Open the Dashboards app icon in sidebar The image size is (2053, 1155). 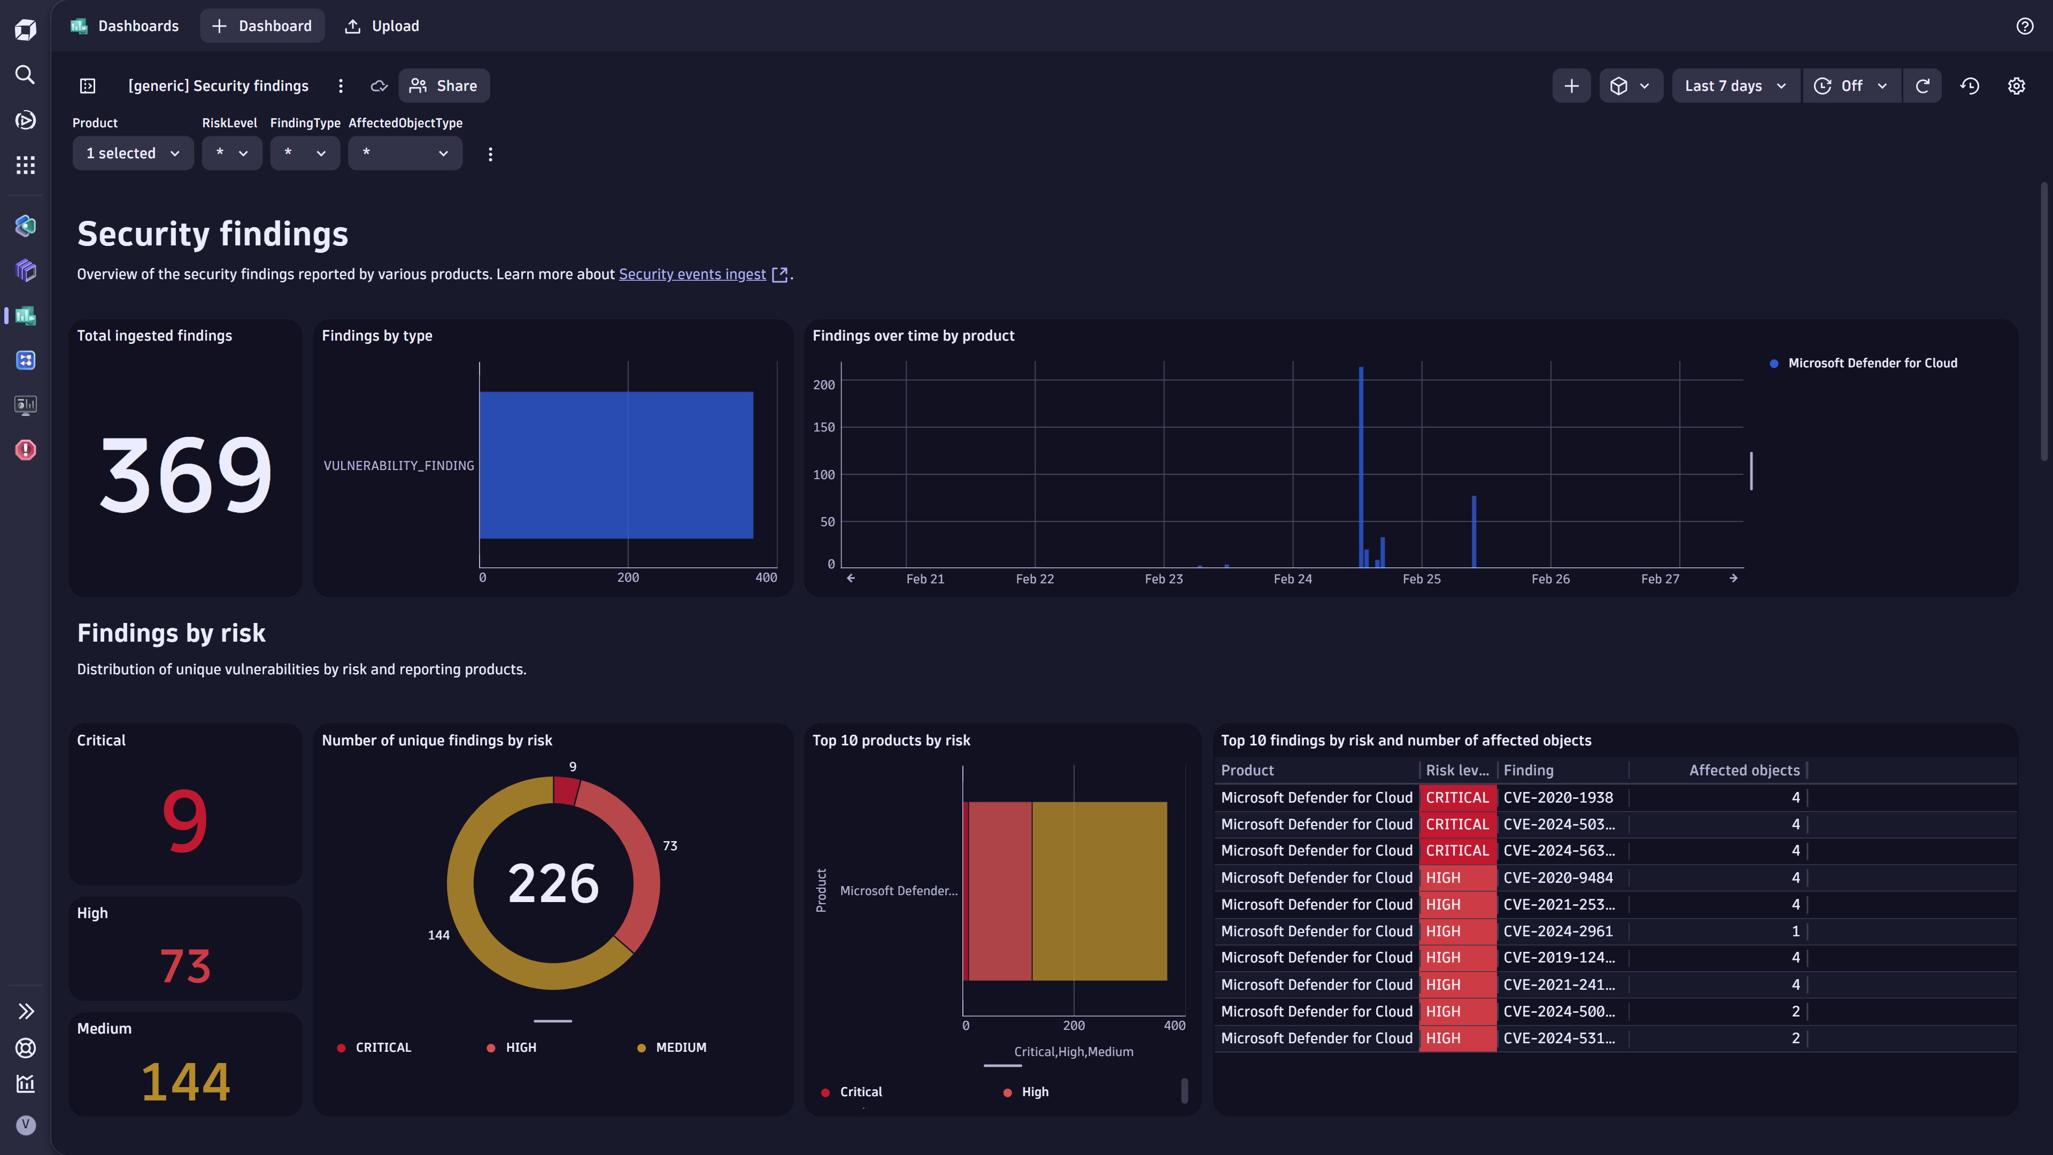26,315
